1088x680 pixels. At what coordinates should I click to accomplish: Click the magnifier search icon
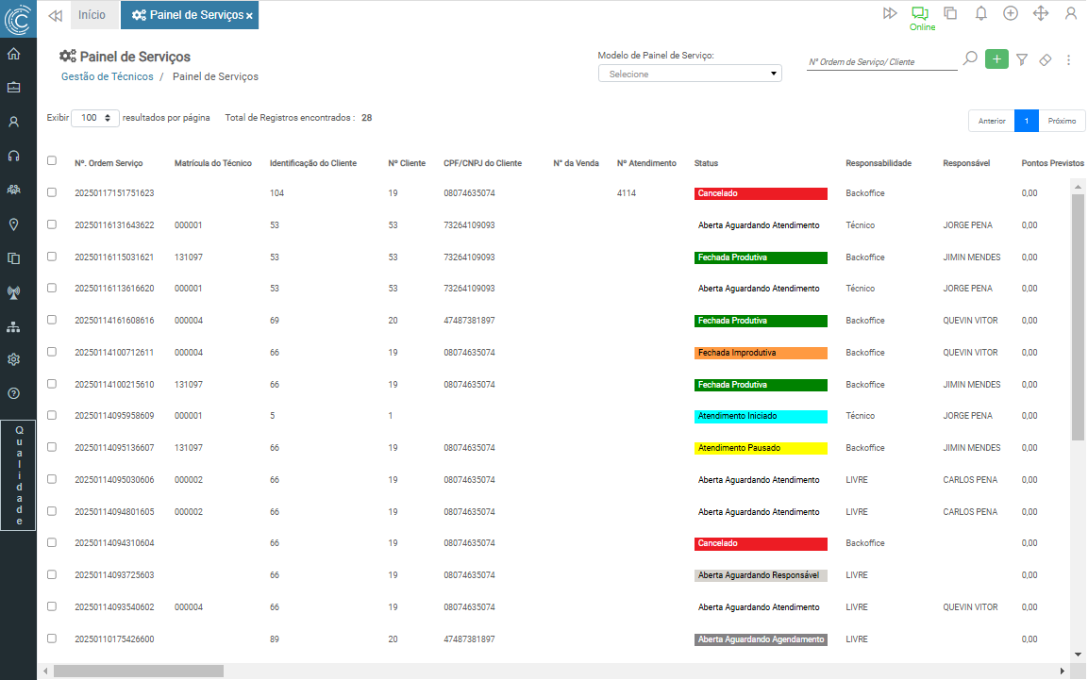(970, 58)
